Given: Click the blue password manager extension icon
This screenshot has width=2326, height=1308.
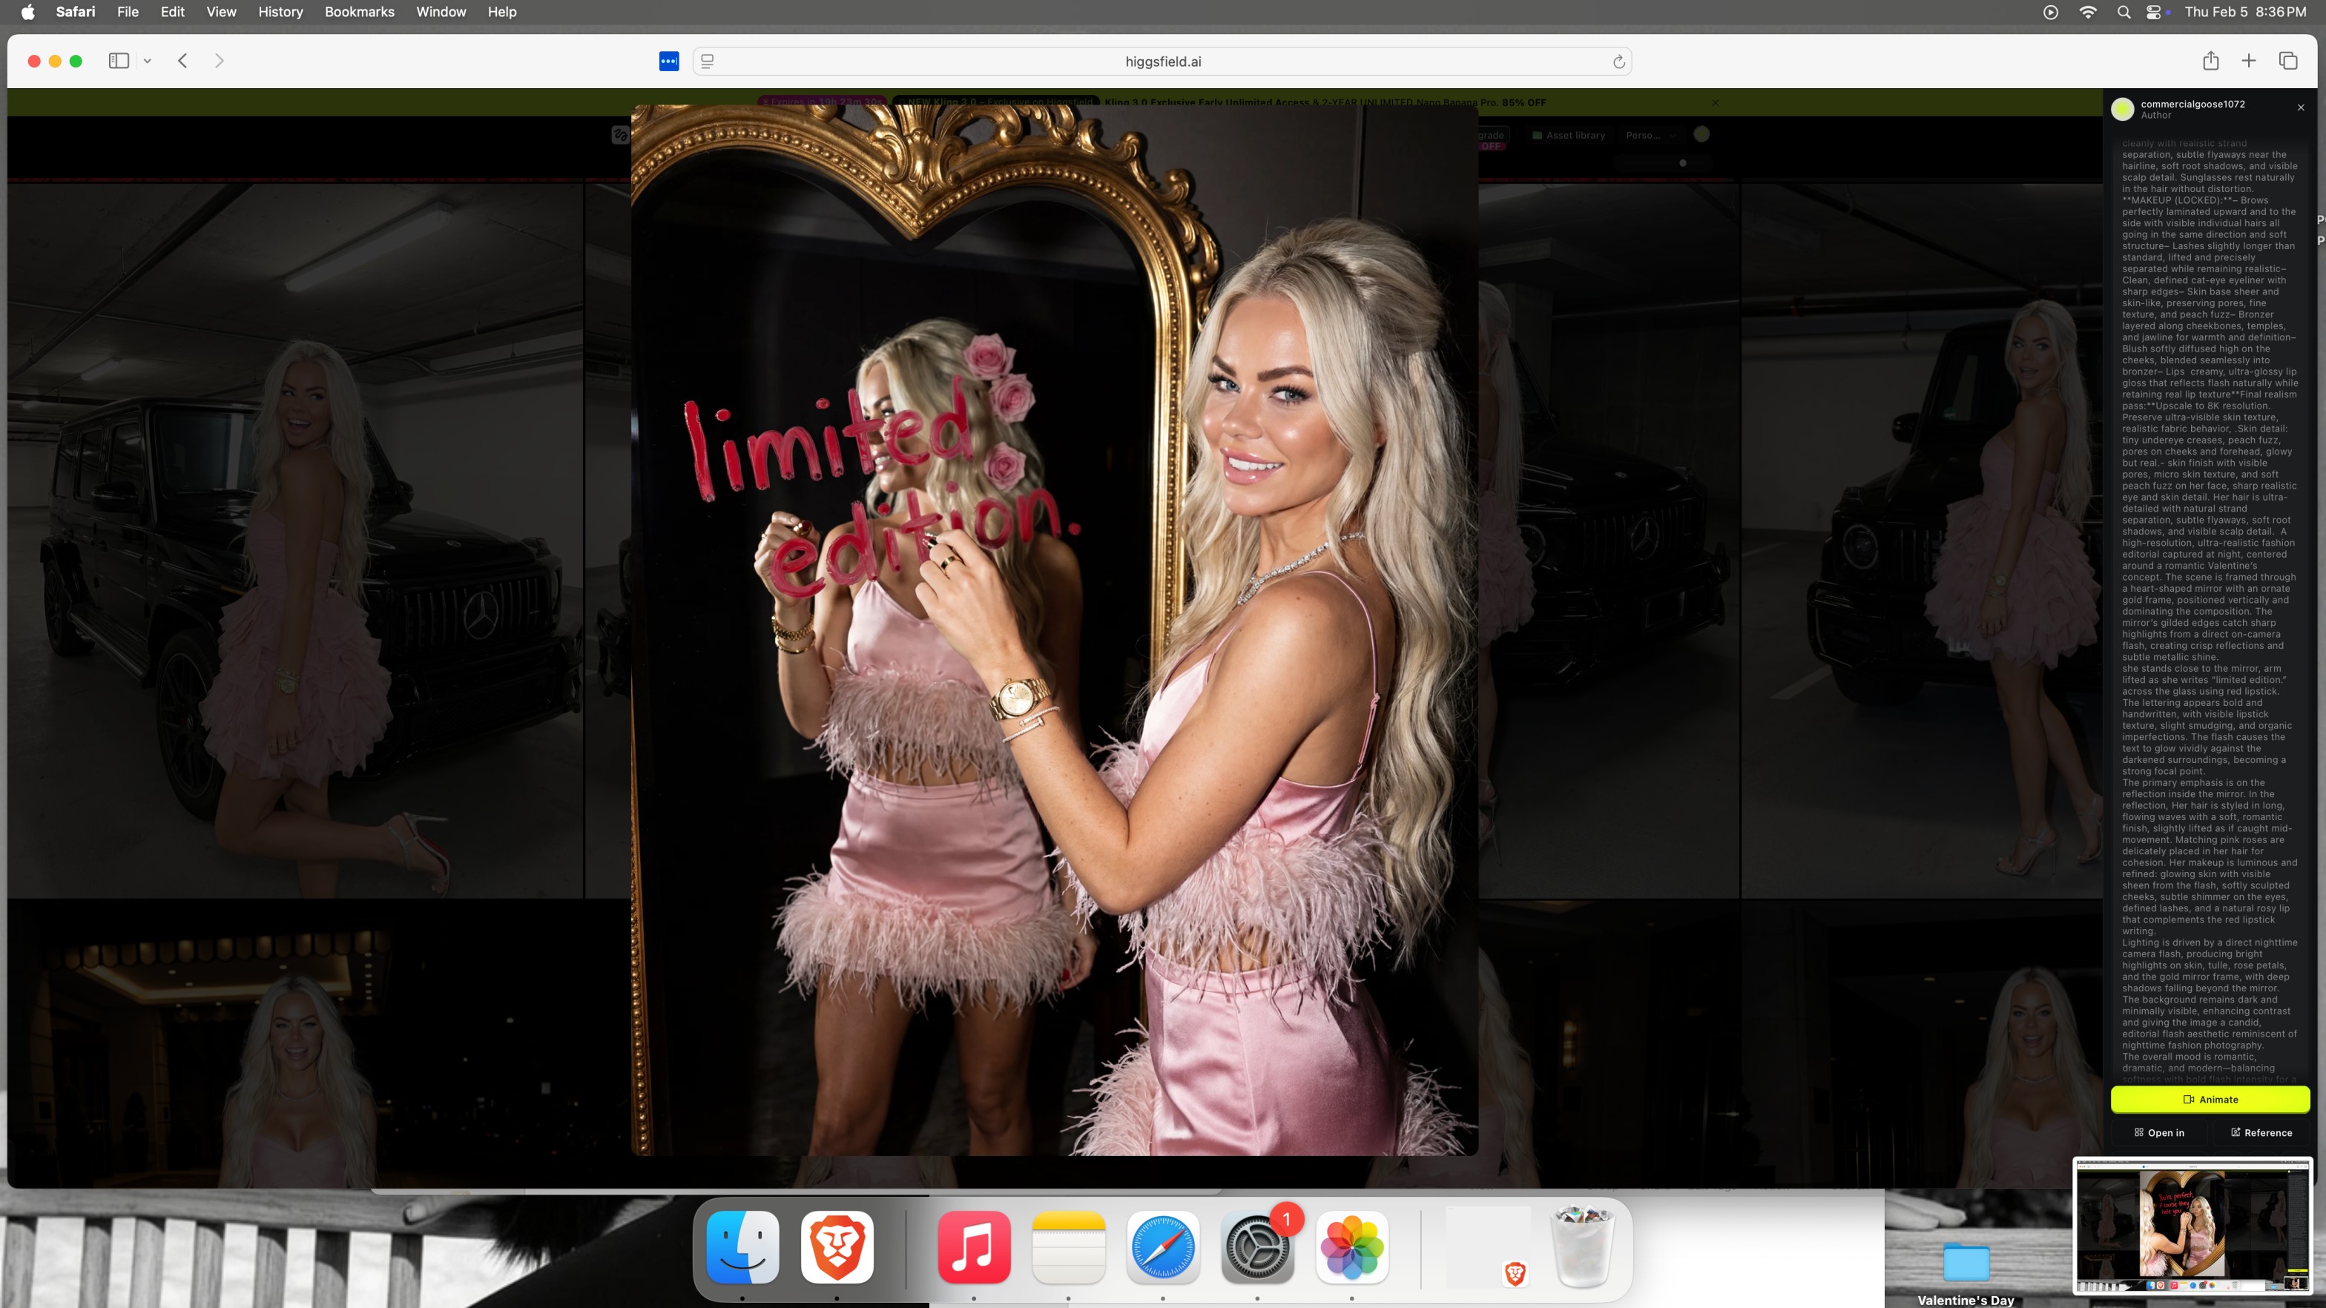Looking at the screenshot, I should [668, 61].
